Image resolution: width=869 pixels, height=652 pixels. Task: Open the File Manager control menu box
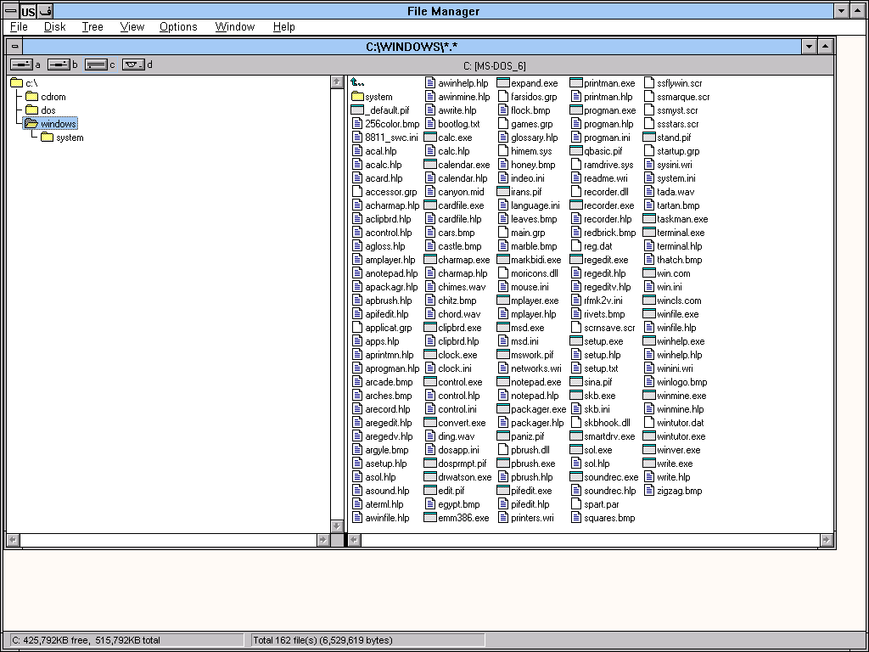click(x=9, y=11)
